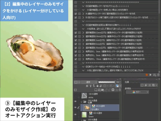Lock transparent pixels icon
The image size is (161, 121).
(x=101, y=86)
